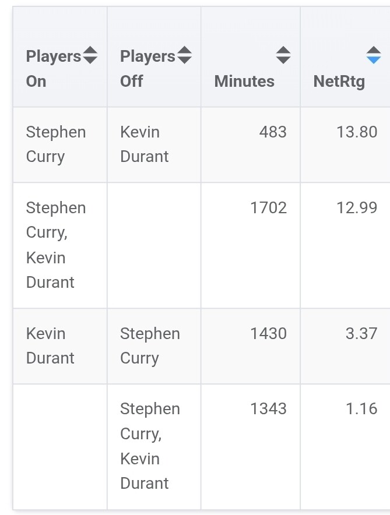Click Kevin Durant in first row Players Off
Image resolution: width=390 pixels, height=515 pixels.
click(144, 144)
